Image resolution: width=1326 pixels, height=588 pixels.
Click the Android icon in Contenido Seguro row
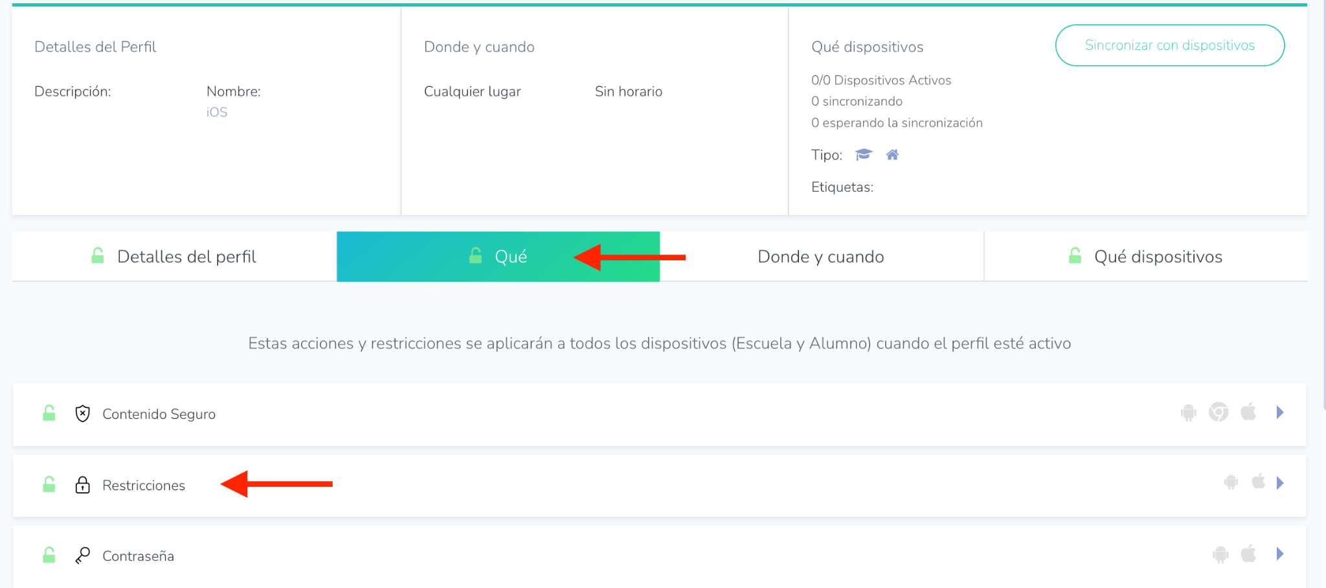click(1188, 413)
